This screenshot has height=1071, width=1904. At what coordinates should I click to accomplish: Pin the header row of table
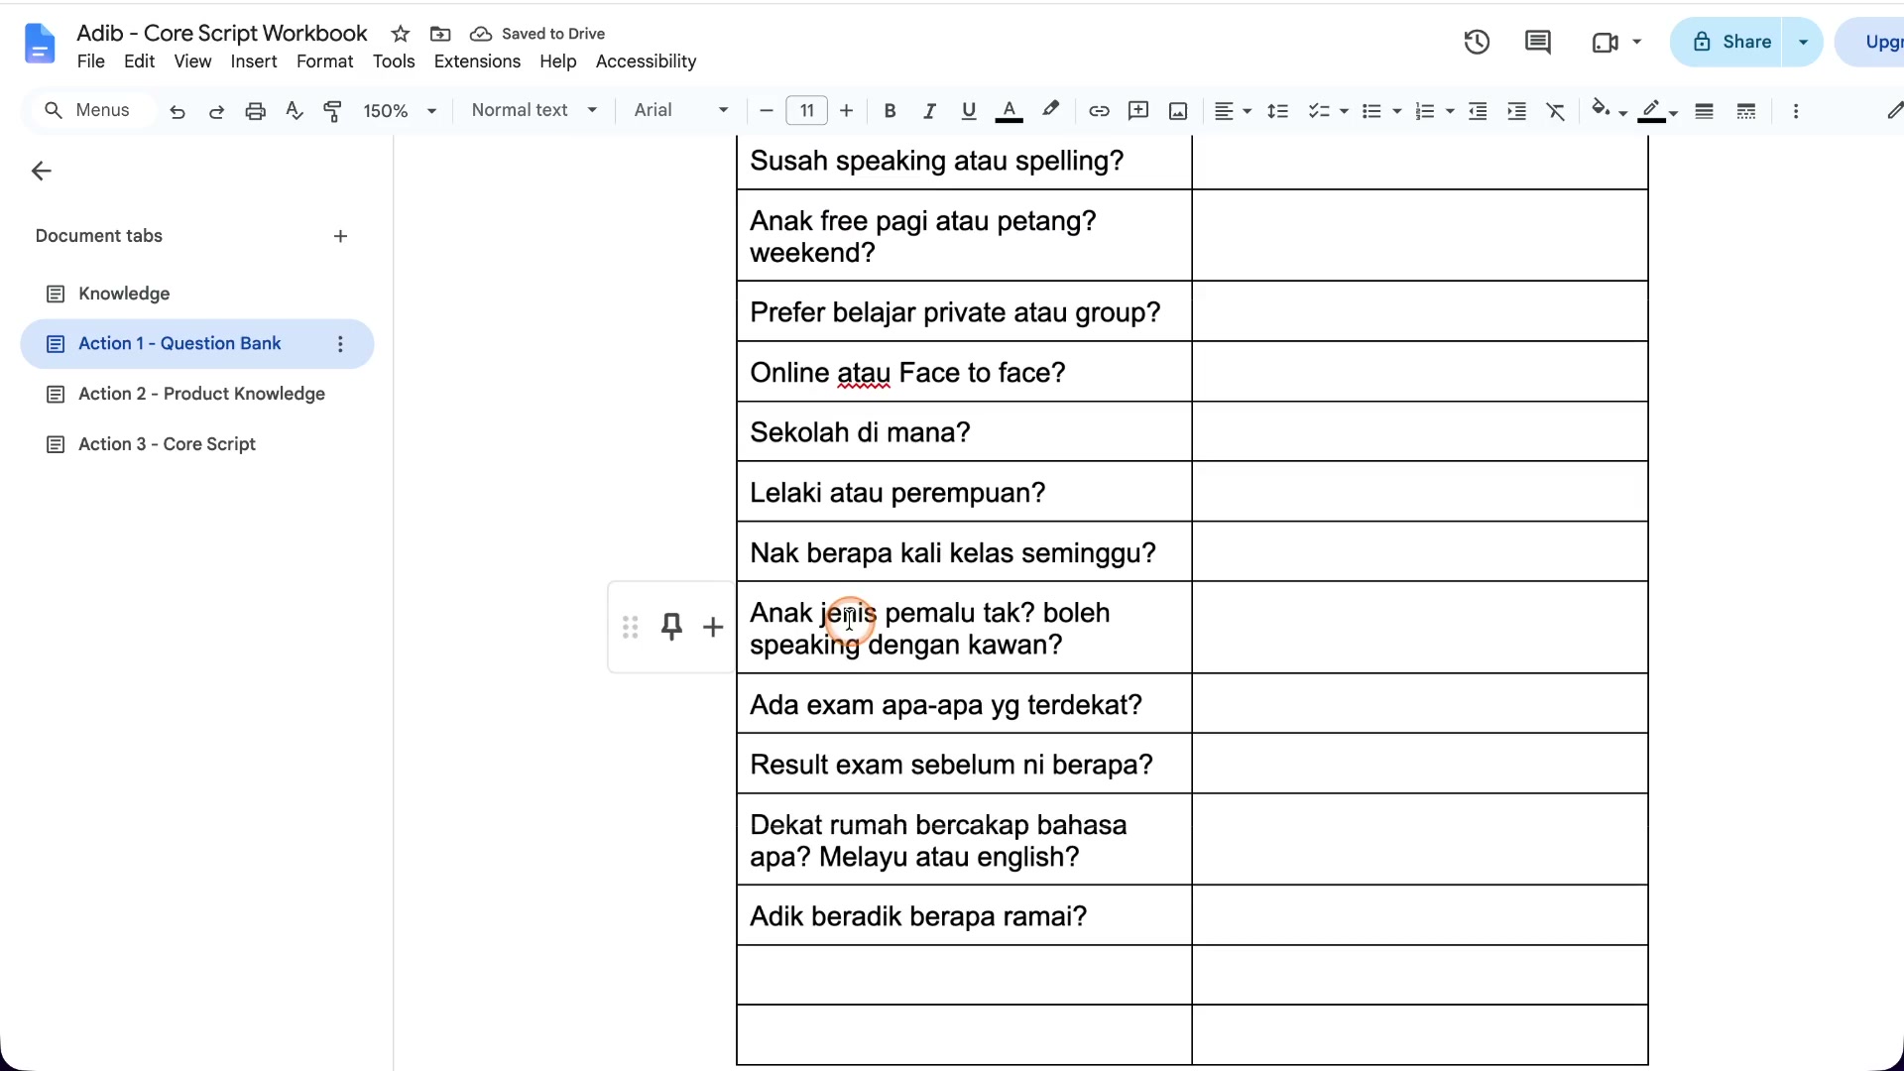[x=671, y=627]
